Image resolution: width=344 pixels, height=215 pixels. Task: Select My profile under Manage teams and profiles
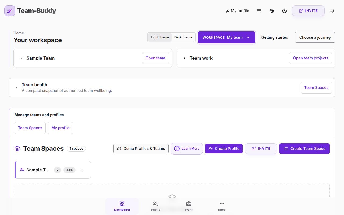tap(60, 128)
